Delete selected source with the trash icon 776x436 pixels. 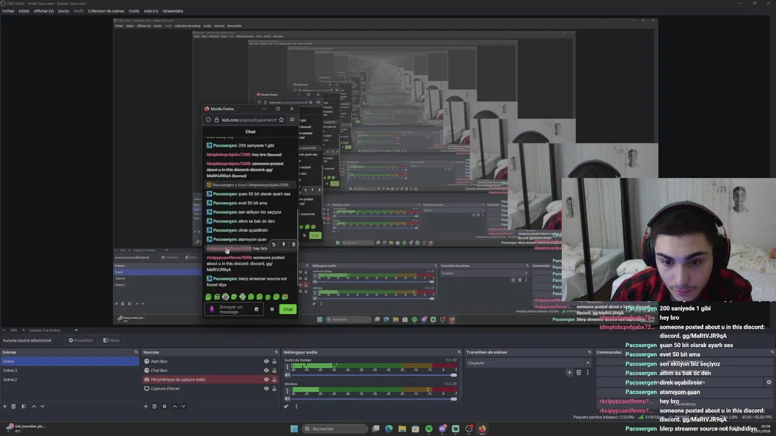[154, 406]
